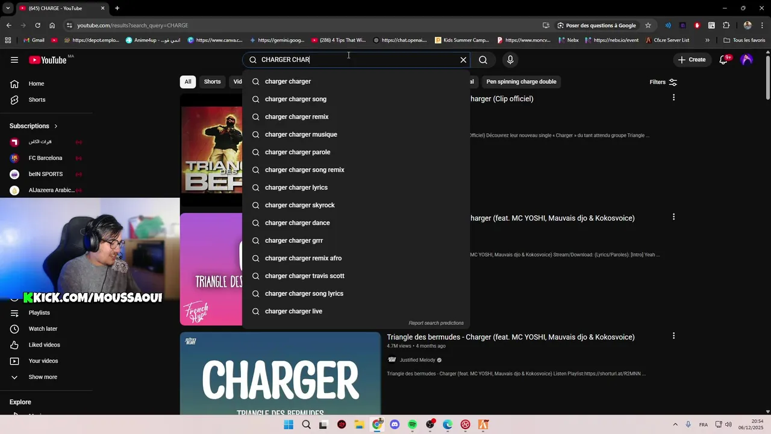Open the search Filters panel
This screenshot has width=771, height=434.
pyautogui.click(x=663, y=82)
